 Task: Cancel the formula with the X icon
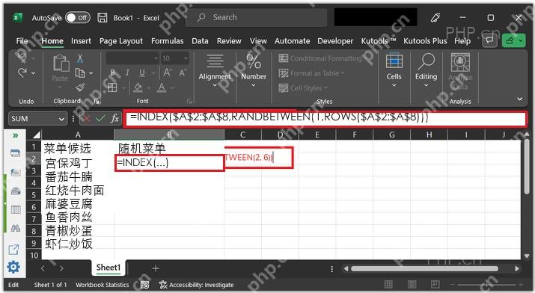[x=87, y=119]
